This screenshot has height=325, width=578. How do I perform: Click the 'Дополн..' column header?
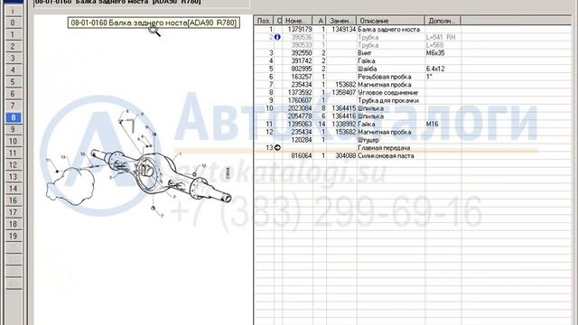[x=443, y=21]
